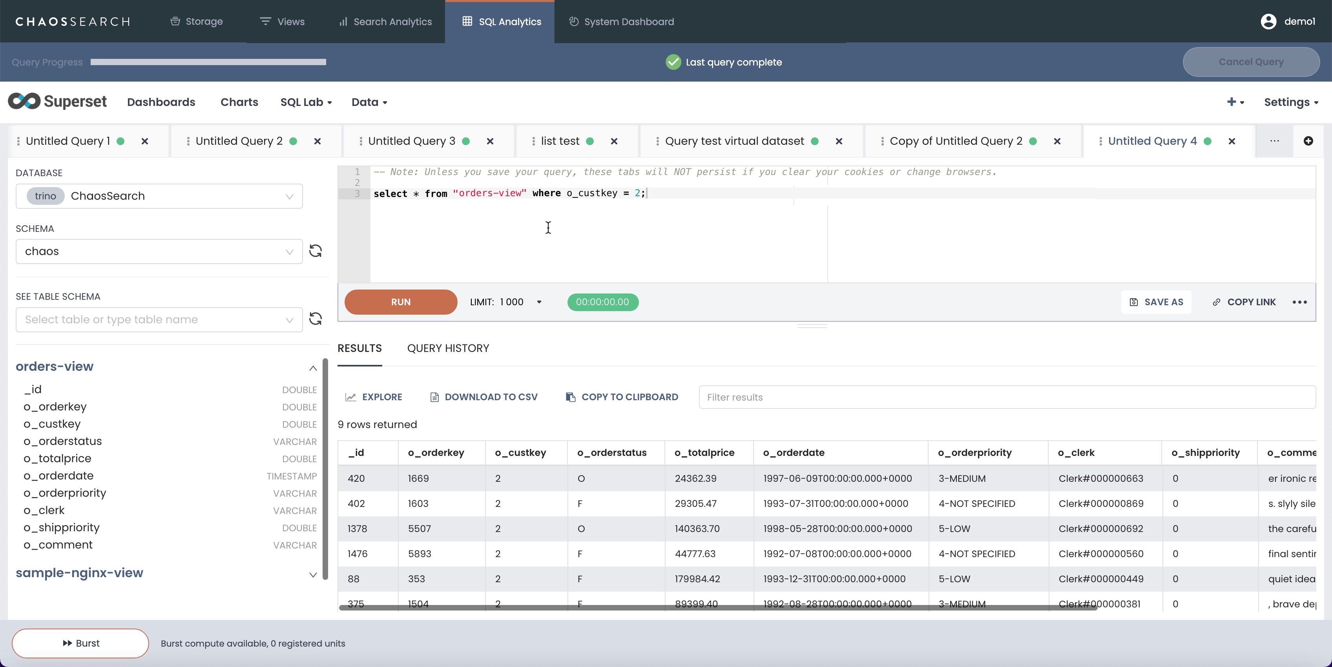Click Download to CSV
The image size is (1332, 667).
(x=484, y=397)
